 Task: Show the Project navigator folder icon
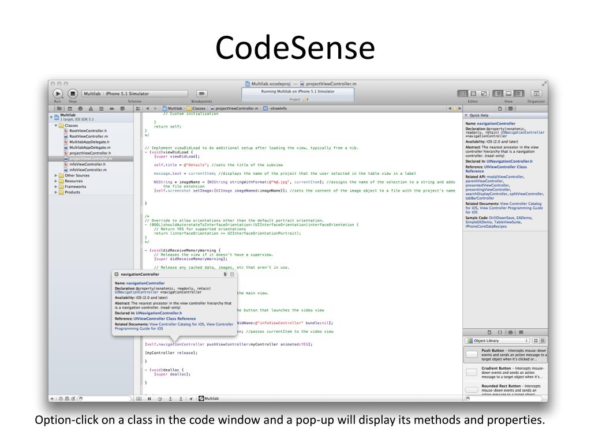pyautogui.click(x=59, y=108)
